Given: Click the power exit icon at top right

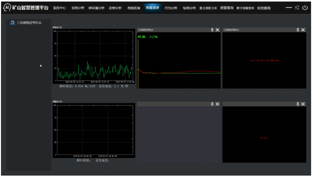Looking at the screenshot, I should point(305,8).
